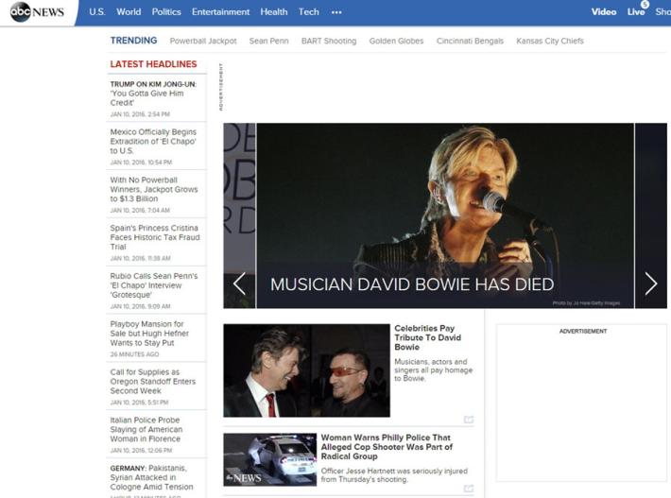The height and width of the screenshot is (498, 671).
Task: Click the ABC News logo
Action: point(38,12)
